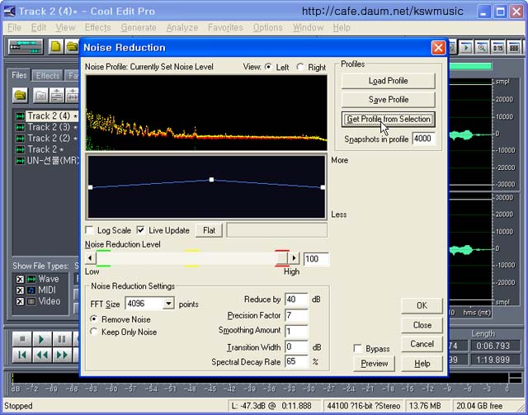Start playback with the transport Play button
This screenshot has height=415, width=528.
coord(42,339)
